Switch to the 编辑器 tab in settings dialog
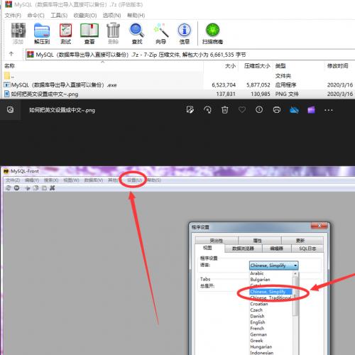This screenshot has height=355, width=355. 277,248
